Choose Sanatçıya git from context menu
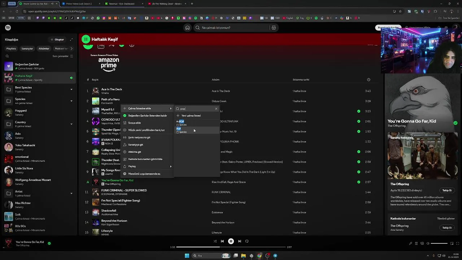Viewport: 462px width, 260px height. click(147, 144)
